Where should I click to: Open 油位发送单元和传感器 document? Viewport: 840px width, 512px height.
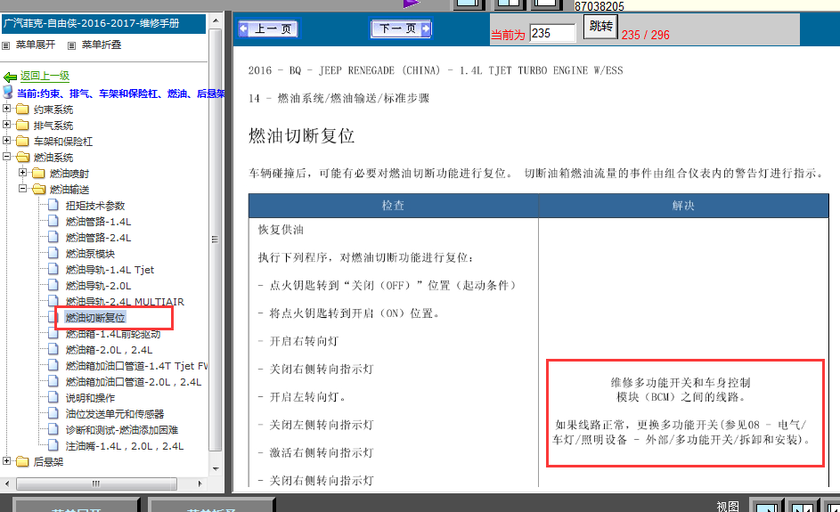[x=115, y=415]
